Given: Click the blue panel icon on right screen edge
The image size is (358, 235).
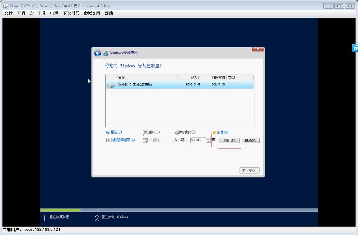Looking at the screenshot, I should pos(355,48).
